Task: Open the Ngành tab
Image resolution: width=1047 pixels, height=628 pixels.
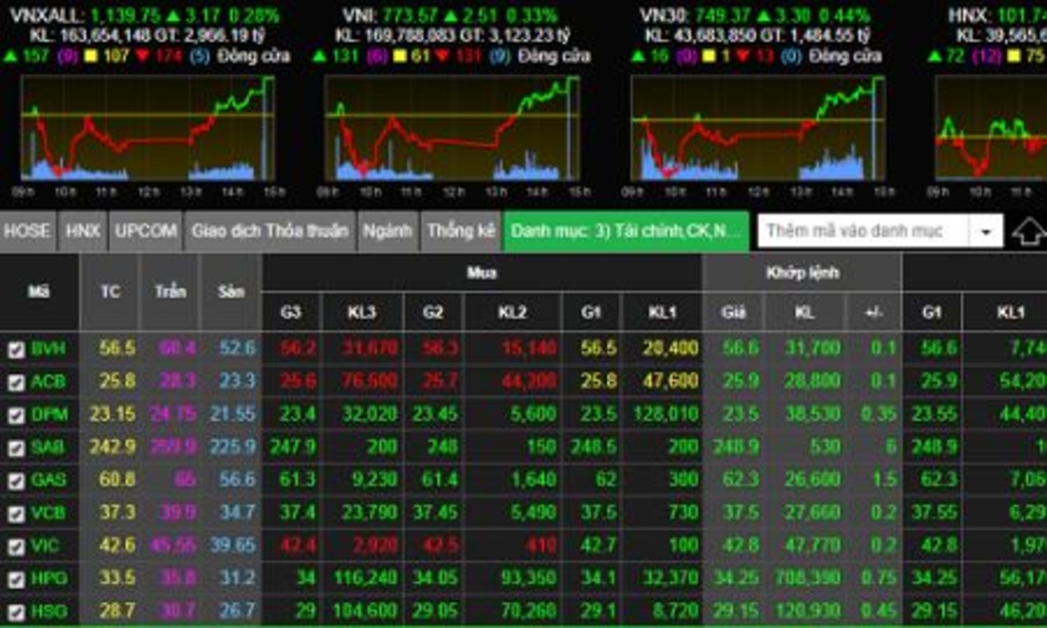Action: click(x=388, y=231)
